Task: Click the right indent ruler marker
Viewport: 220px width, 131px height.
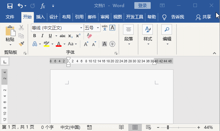Action: point(154,63)
